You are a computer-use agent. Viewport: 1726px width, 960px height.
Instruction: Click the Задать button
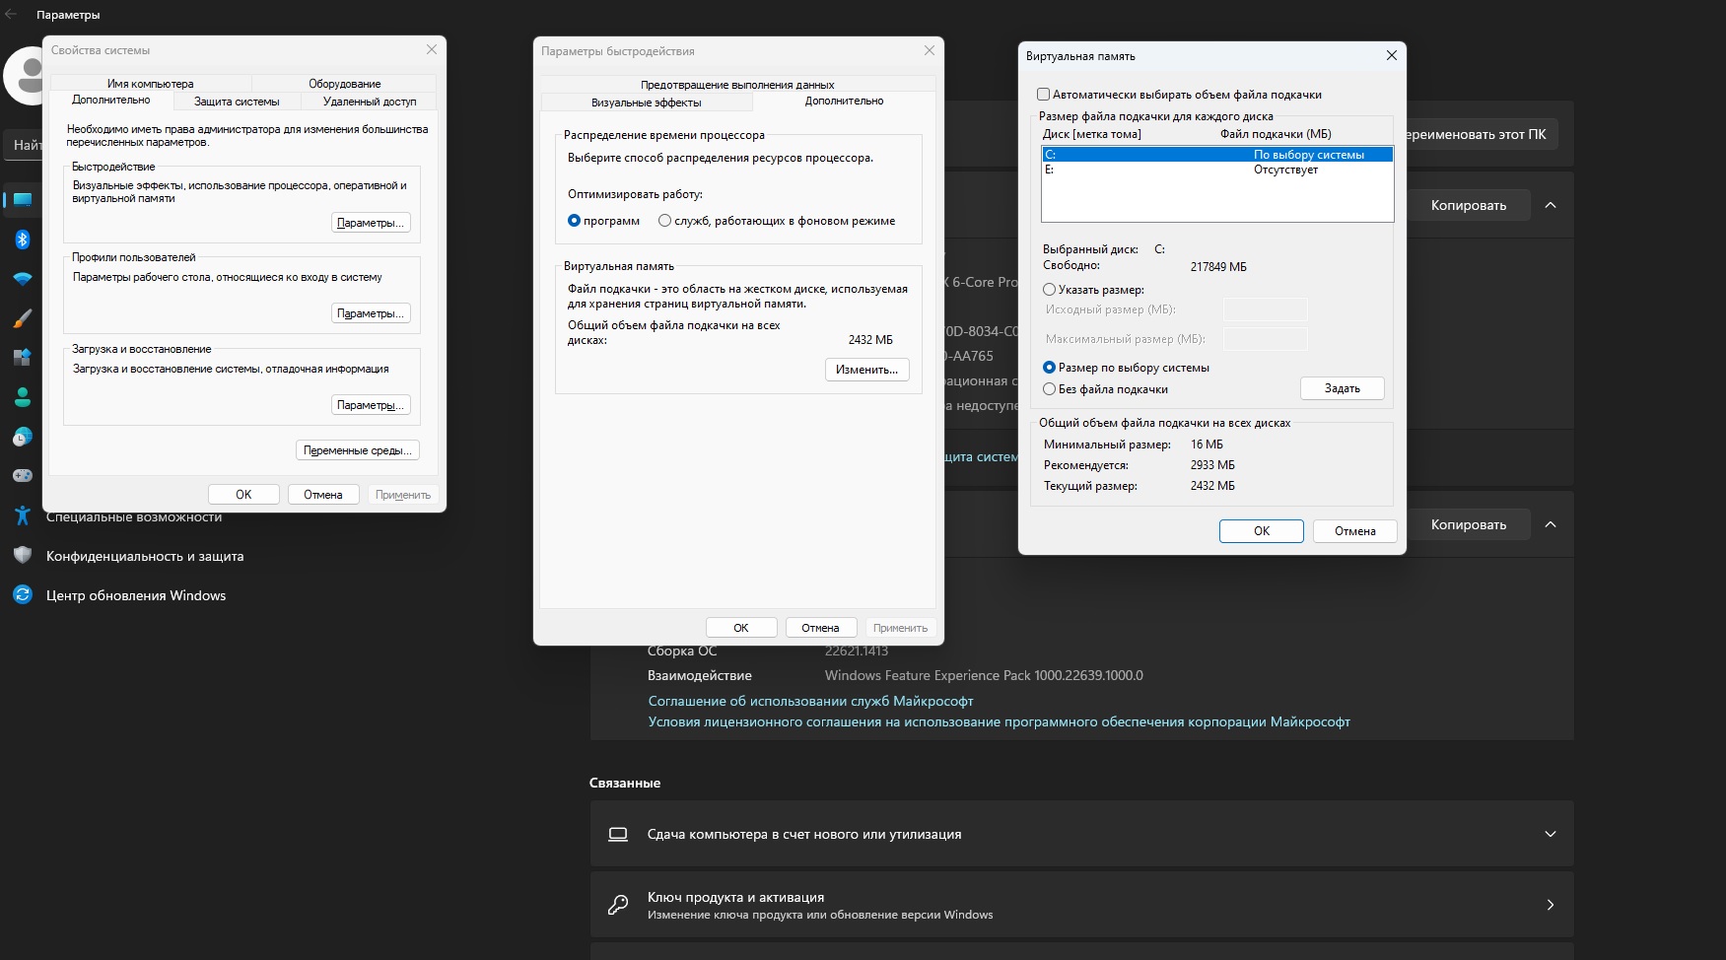[x=1343, y=388]
